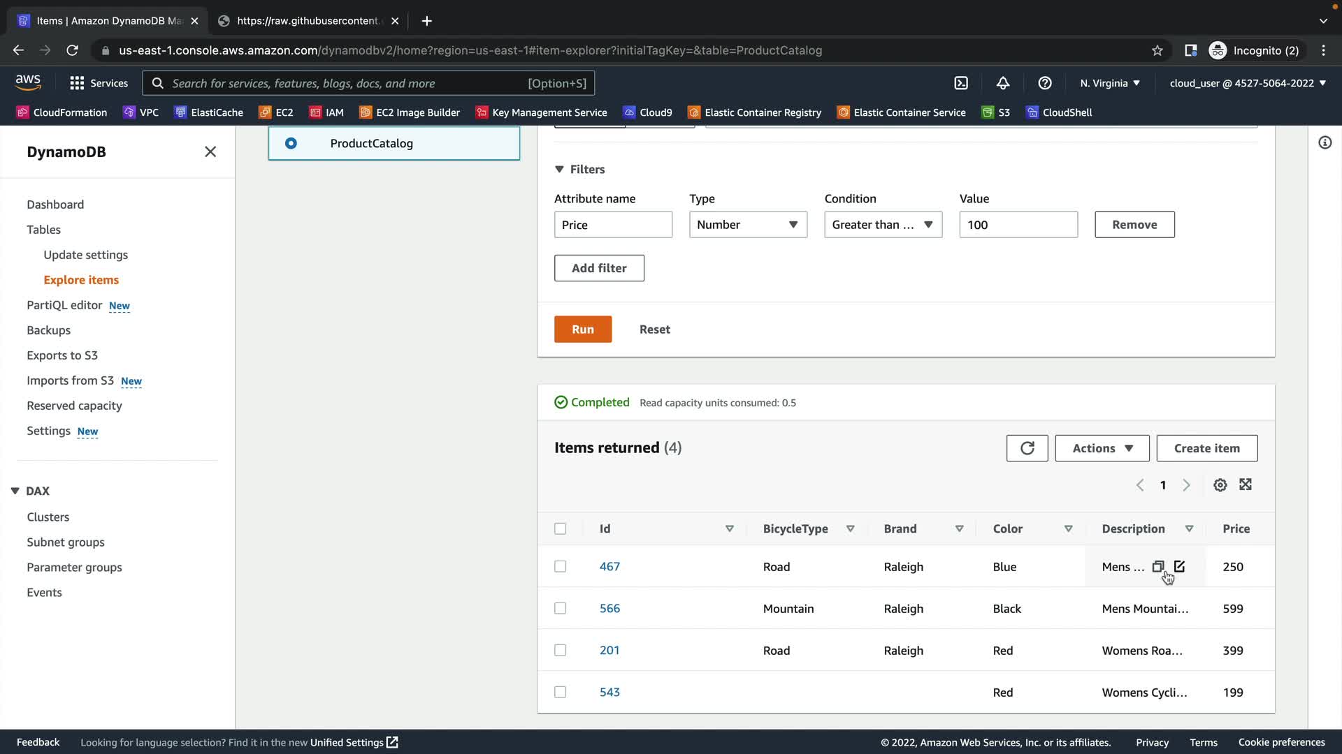This screenshot has height=754, width=1342.
Task: Open table preferences gear icon
Action: pyautogui.click(x=1220, y=485)
